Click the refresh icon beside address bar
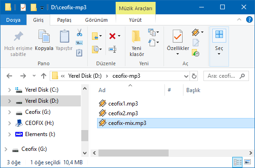This screenshot has width=255, height=168. coord(194,76)
